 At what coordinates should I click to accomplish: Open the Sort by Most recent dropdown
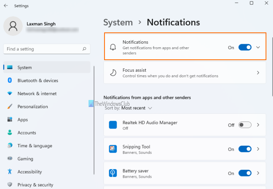point(136,108)
